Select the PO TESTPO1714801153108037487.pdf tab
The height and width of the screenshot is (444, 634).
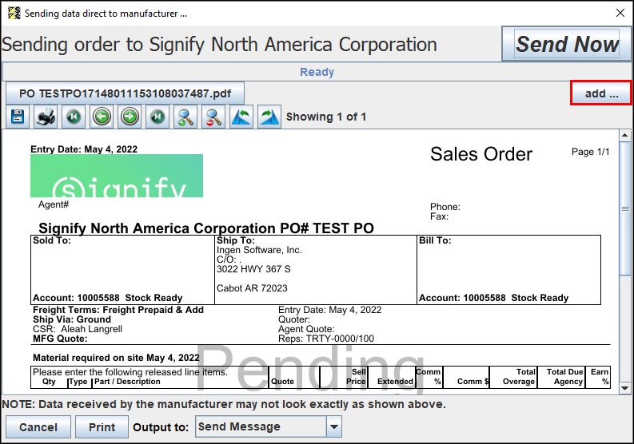pos(125,93)
